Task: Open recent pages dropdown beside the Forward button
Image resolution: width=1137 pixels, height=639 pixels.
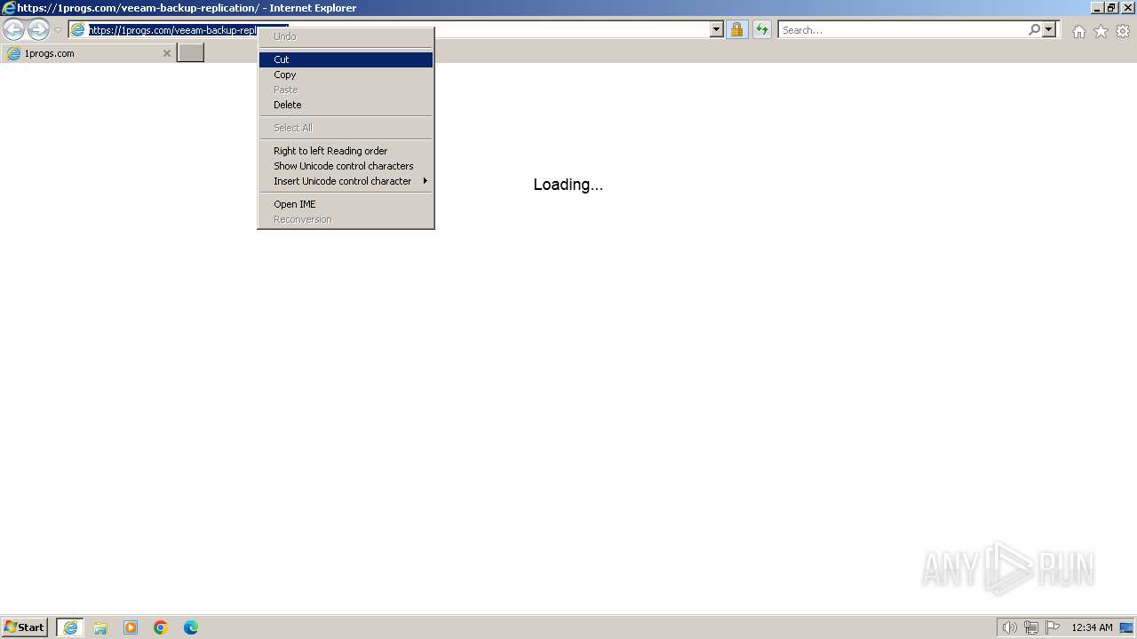Action: point(58,30)
